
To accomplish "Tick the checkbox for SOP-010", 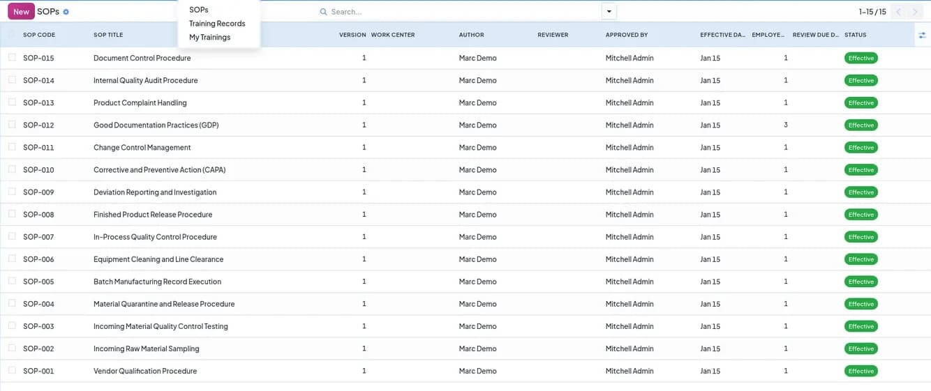I will (x=12, y=169).
